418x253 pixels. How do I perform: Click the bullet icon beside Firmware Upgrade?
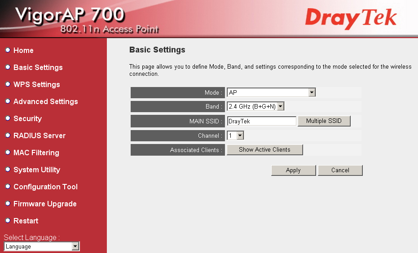click(8, 203)
